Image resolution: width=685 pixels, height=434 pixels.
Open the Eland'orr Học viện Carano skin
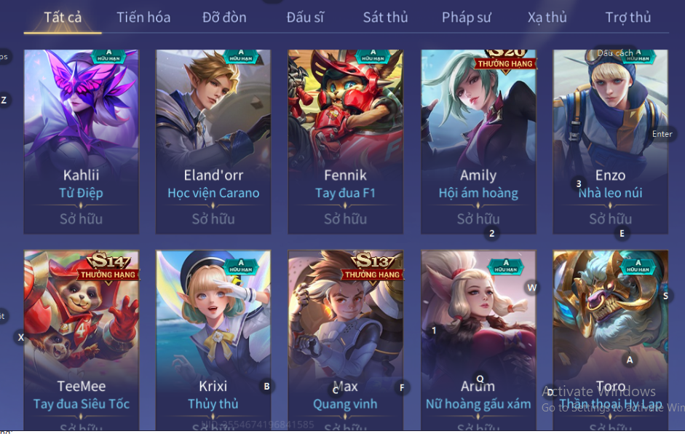(213, 141)
